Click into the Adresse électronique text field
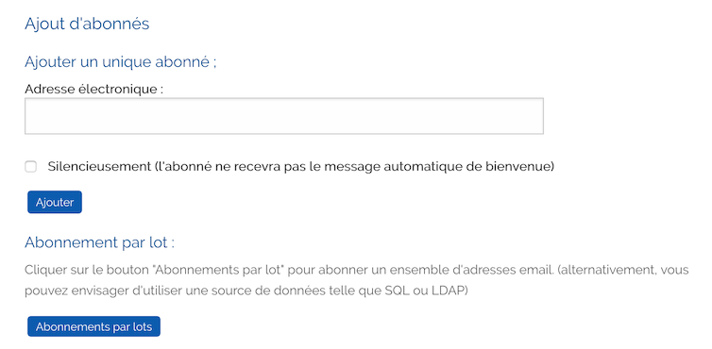The height and width of the screenshot is (349, 712). 284,116
